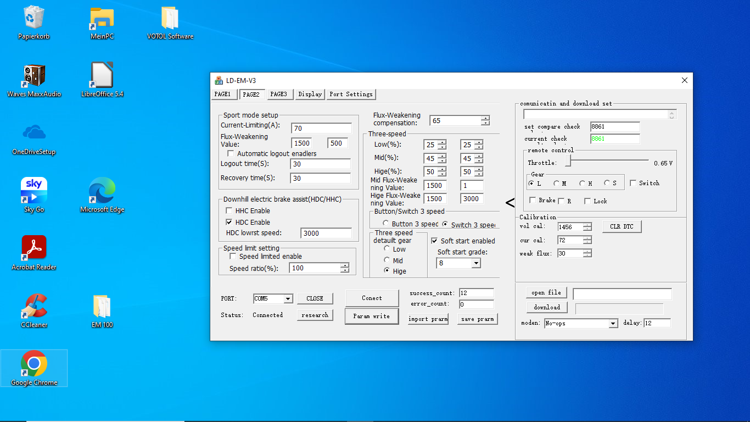
Task: Click the Param write button
Action: click(372, 316)
